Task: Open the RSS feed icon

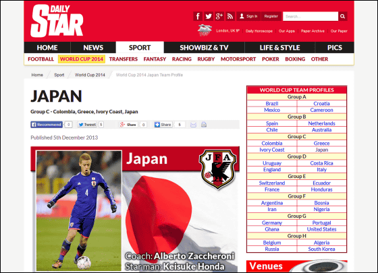Action: 230,16
